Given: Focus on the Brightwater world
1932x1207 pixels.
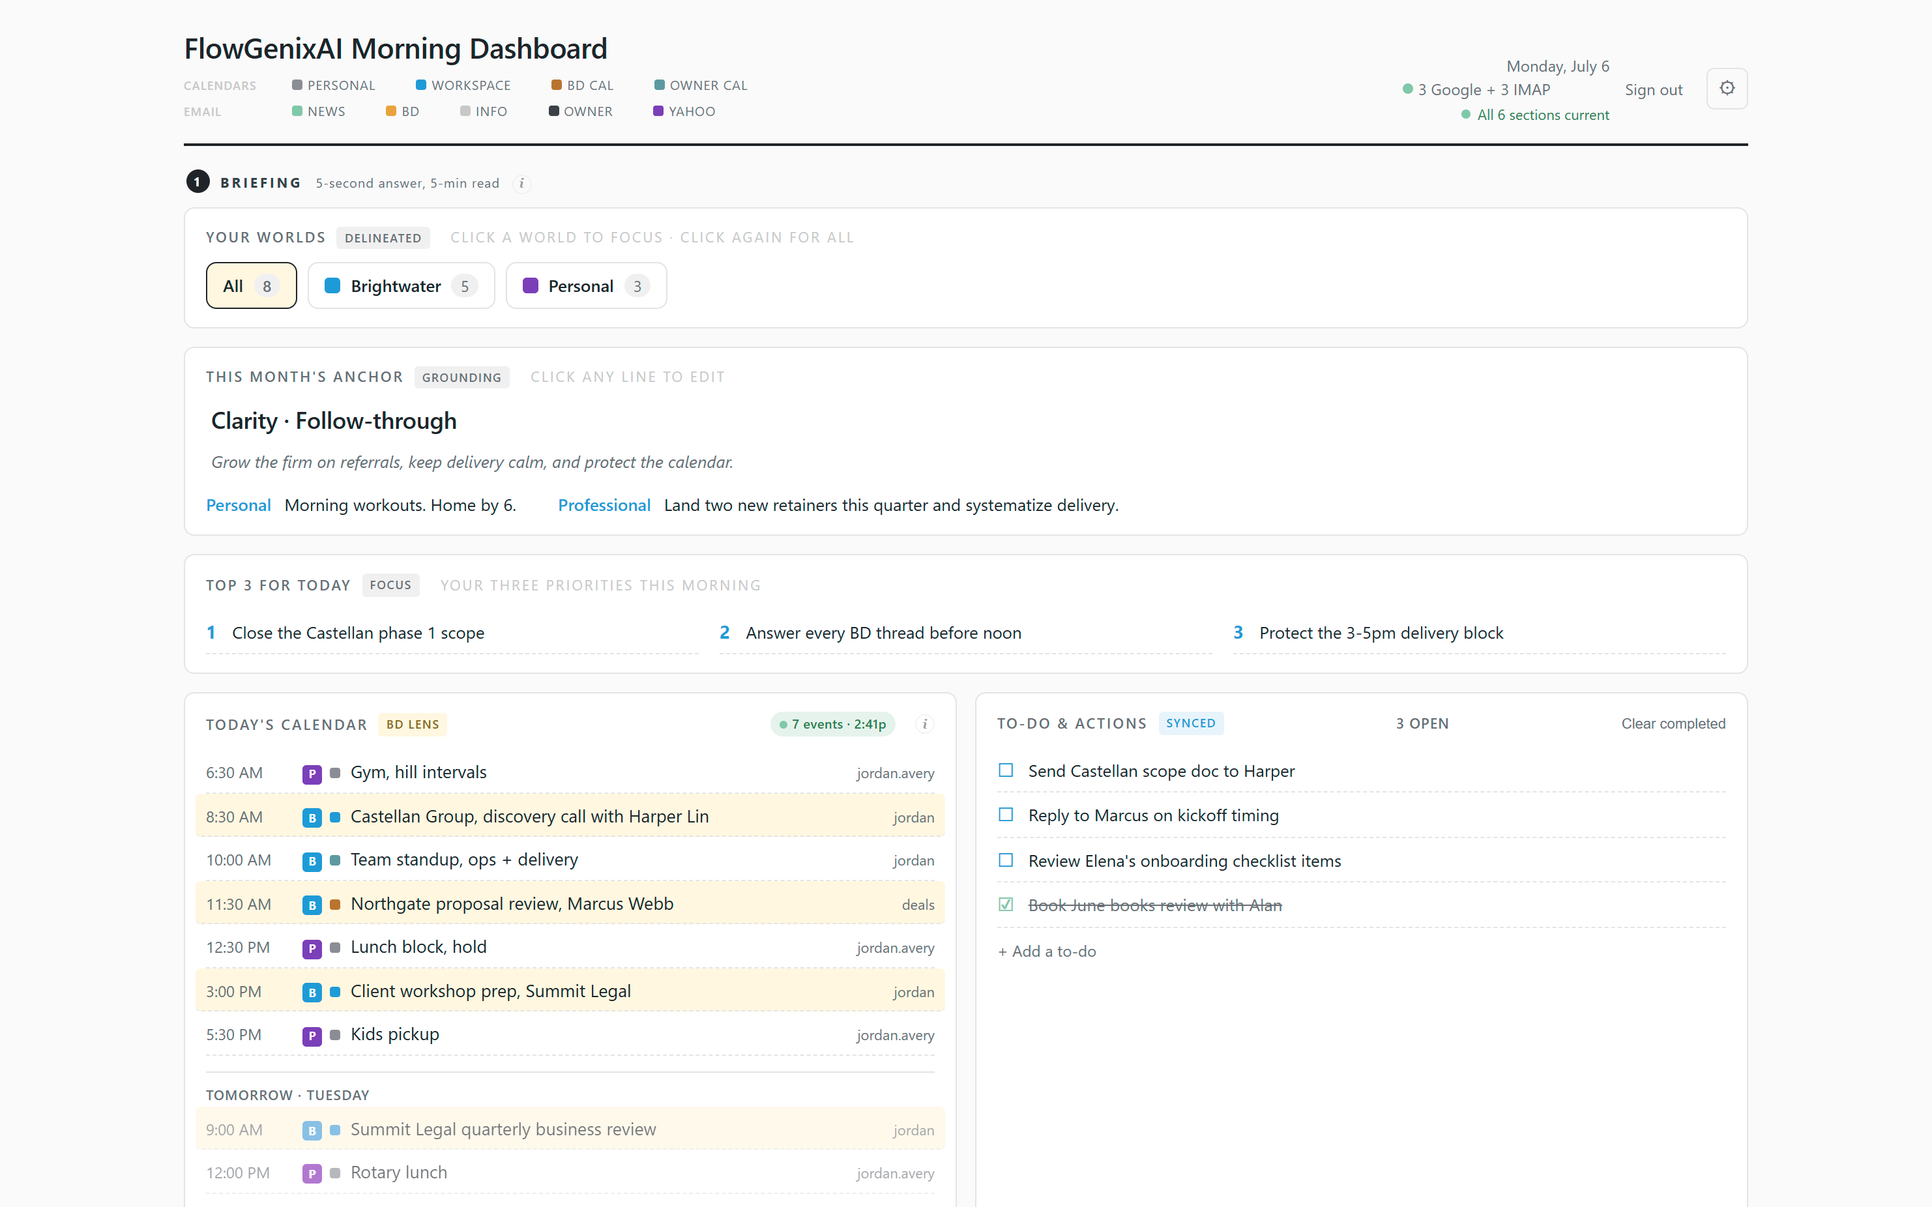Looking at the screenshot, I should pos(402,286).
